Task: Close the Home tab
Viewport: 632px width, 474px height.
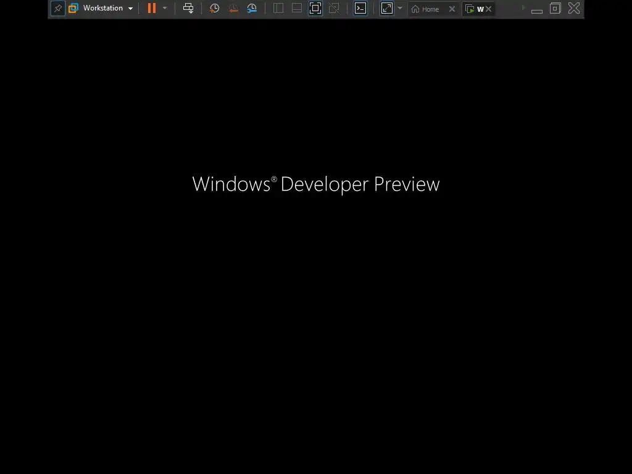Action: click(452, 9)
